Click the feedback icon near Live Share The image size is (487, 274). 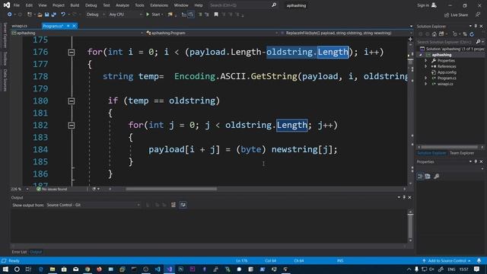pyautogui.click(x=478, y=14)
